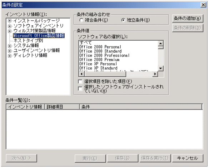Select Office 2000 Premium in the list

click(x=118, y=60)
